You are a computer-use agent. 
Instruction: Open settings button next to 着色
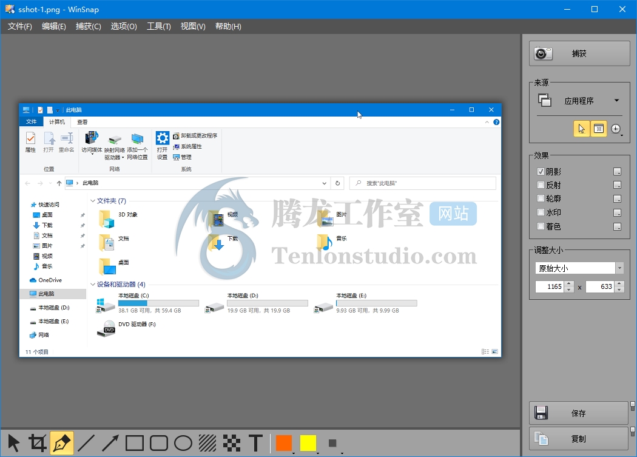pos(617,226)
